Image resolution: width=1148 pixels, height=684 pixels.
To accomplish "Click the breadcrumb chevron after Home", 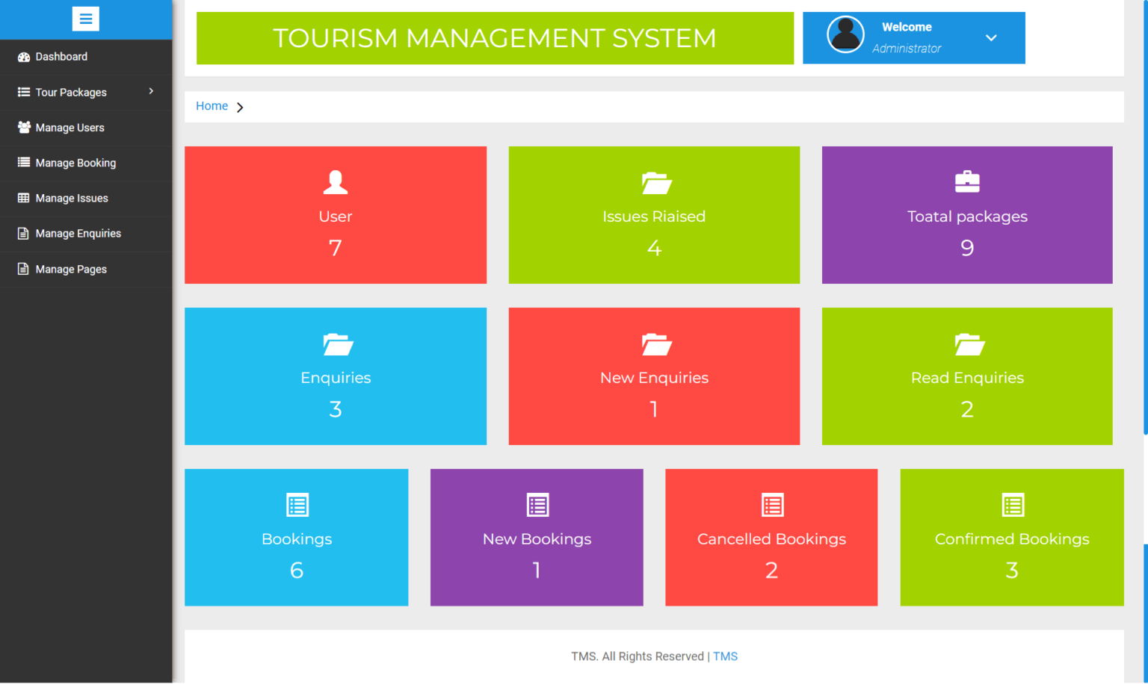I will (240, 108).
